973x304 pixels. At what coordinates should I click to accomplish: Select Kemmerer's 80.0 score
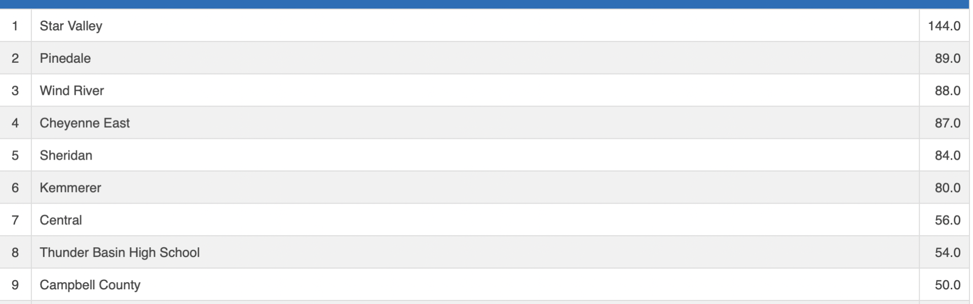pyautogui.click(x=947, y=188)
